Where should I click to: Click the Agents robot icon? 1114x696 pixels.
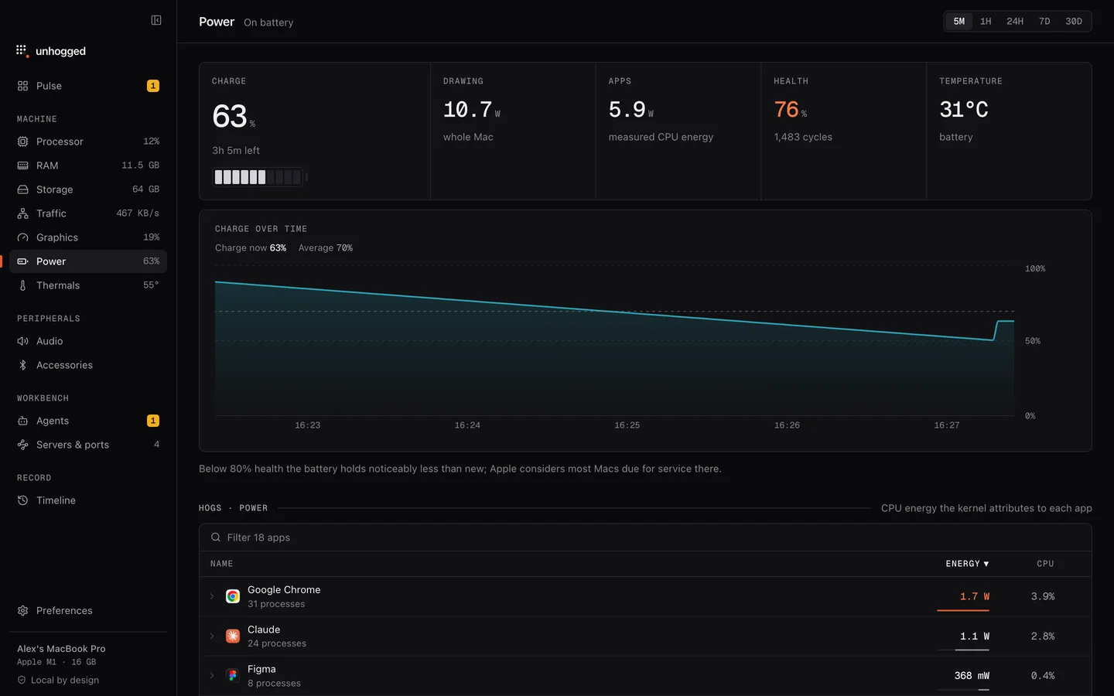[x=22, y=421]
